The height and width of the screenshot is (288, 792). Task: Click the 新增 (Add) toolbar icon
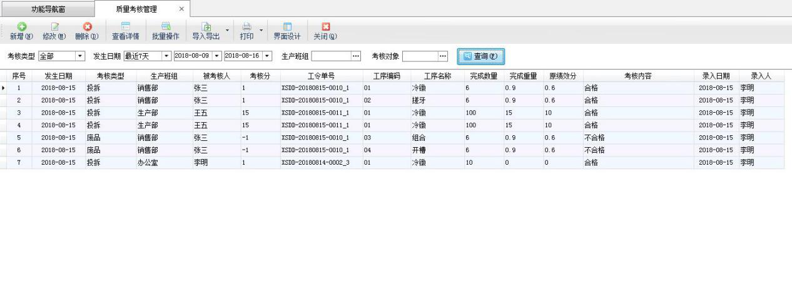click(x=22, y=27)
